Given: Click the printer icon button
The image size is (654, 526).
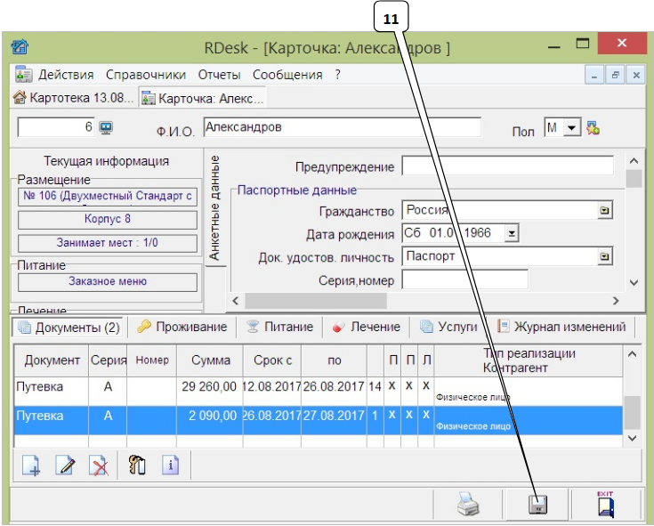Looking at the screenshot, I should [x=468, y=506].
